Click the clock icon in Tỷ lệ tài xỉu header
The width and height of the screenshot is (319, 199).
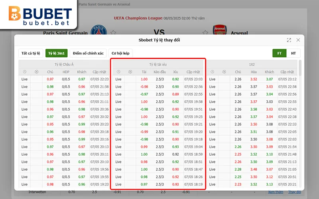118,72
